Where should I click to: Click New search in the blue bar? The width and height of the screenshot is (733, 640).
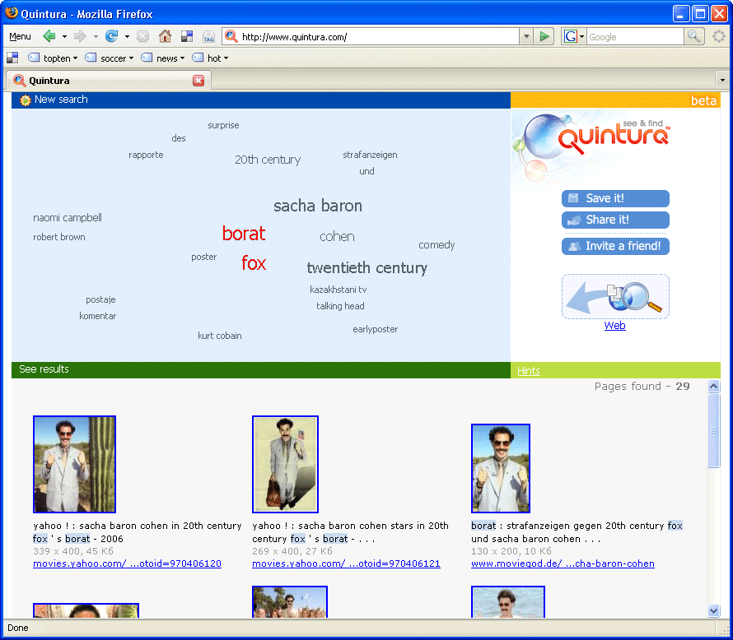pyautogui.click(x=61, y=100)
